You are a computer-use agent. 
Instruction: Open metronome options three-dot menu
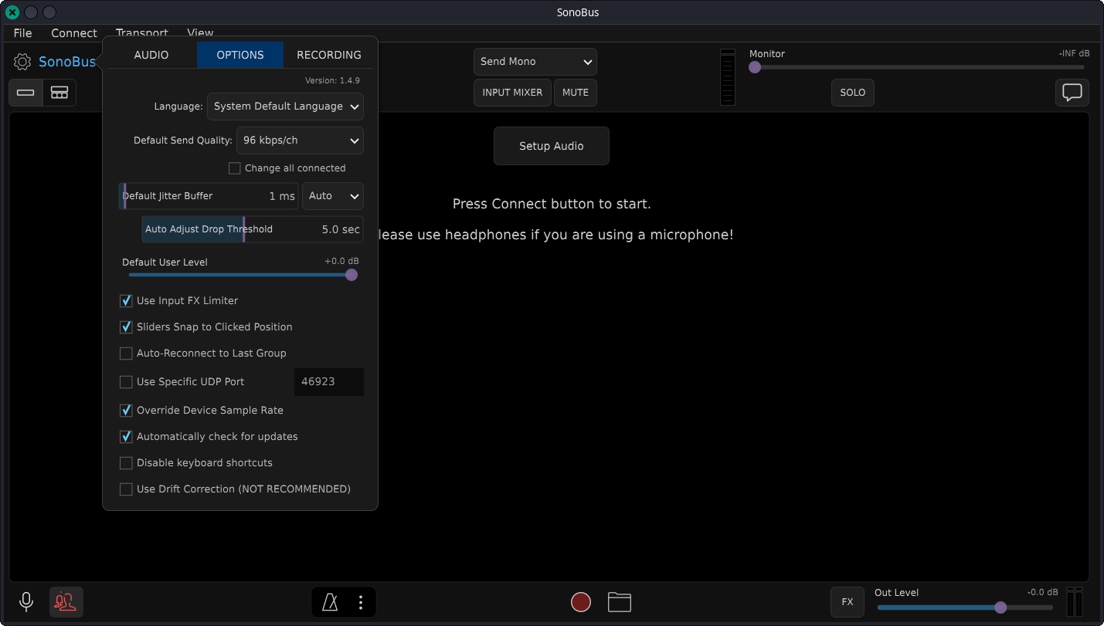(x=361, y=603)
